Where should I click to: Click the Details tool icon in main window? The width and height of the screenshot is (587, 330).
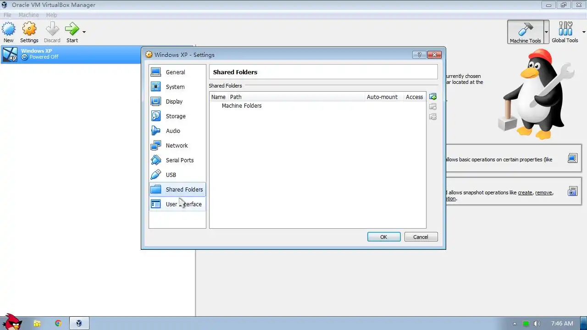[572, 158]
